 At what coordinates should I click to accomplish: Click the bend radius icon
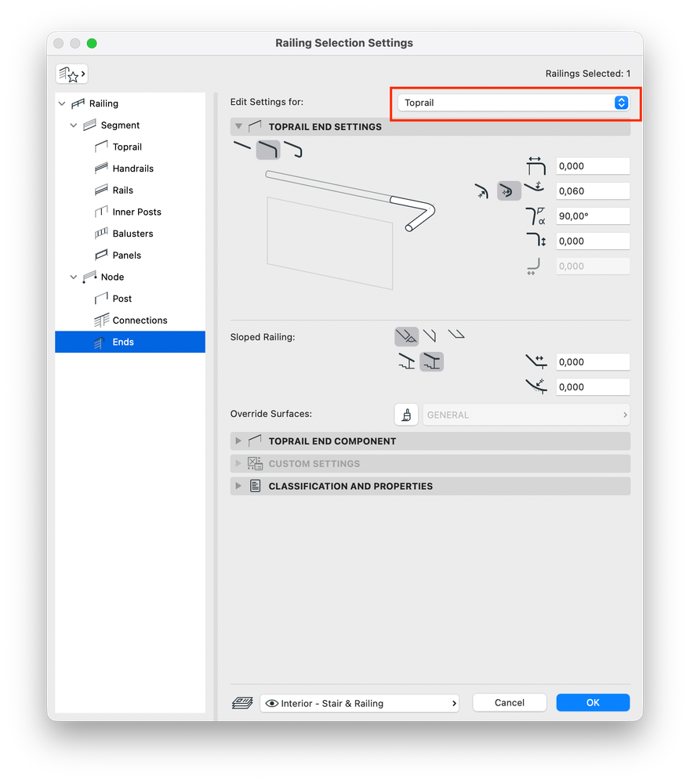coord(535,188)
